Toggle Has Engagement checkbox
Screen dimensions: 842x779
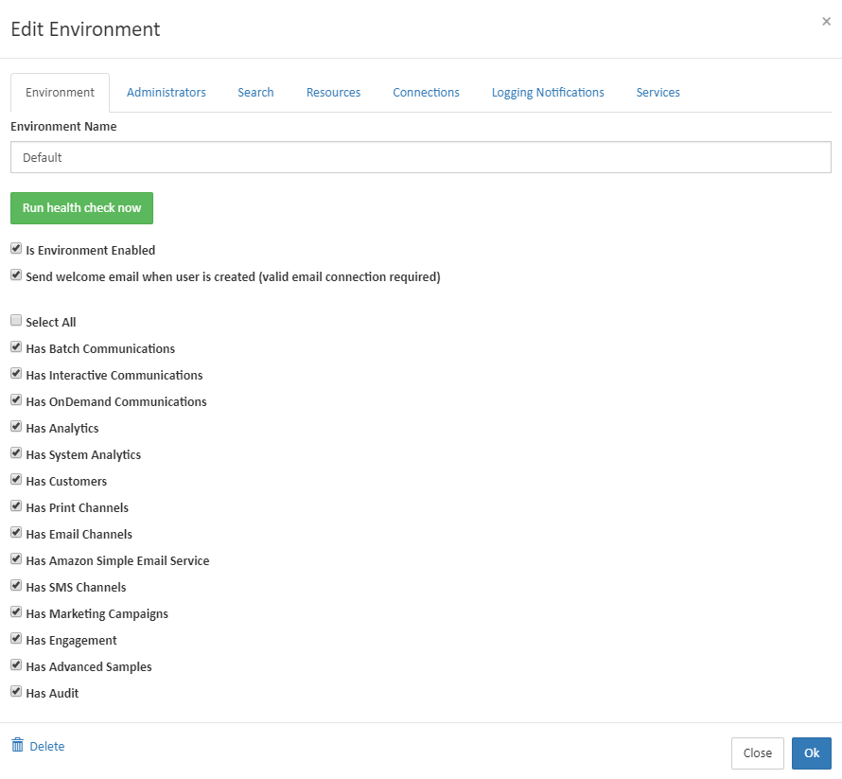(16, 638)
